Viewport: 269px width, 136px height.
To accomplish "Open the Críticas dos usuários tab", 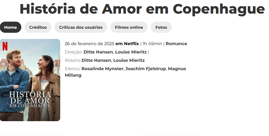I will tap(81, 27).
